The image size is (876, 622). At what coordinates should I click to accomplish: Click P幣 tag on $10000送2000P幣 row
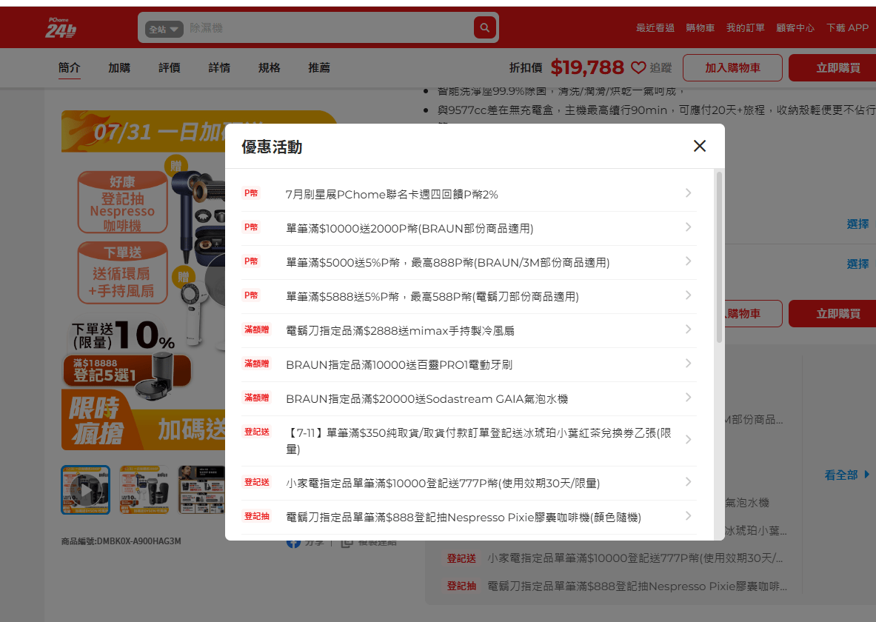251,227
